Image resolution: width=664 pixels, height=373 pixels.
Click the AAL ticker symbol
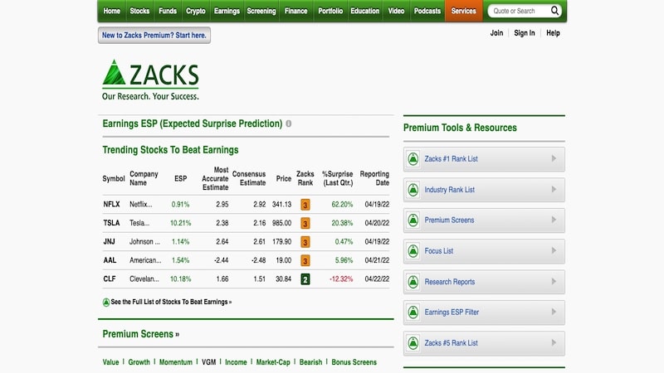click(x=110, y=260)
